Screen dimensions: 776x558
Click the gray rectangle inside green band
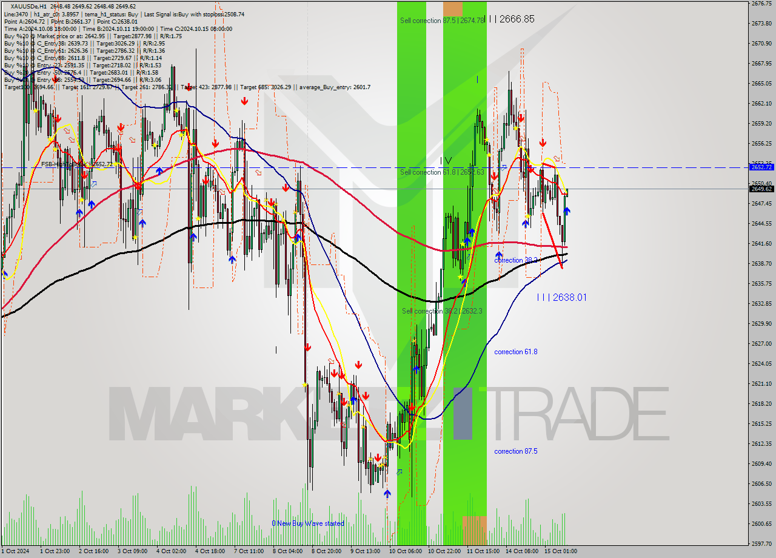pos(462,413)
